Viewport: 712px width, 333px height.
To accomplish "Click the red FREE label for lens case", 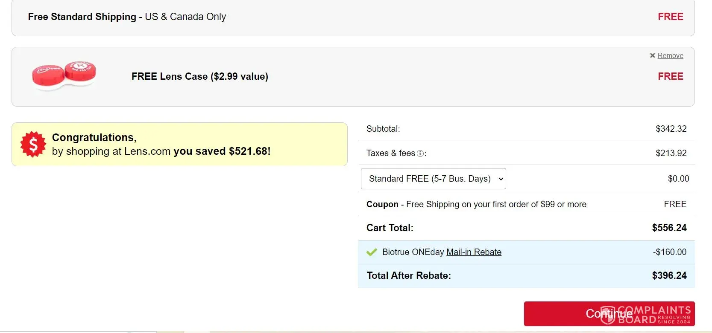I will 670,76.
